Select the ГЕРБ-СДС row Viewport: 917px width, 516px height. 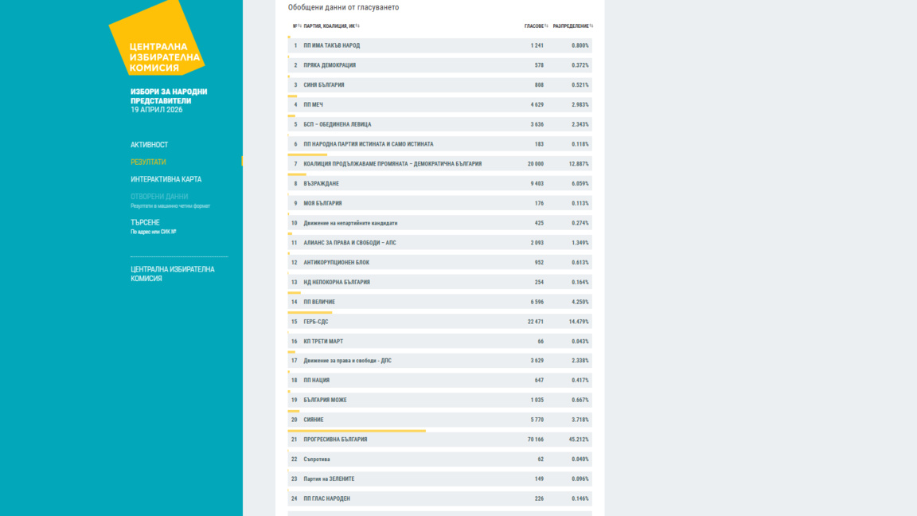[x=439, y=322]
